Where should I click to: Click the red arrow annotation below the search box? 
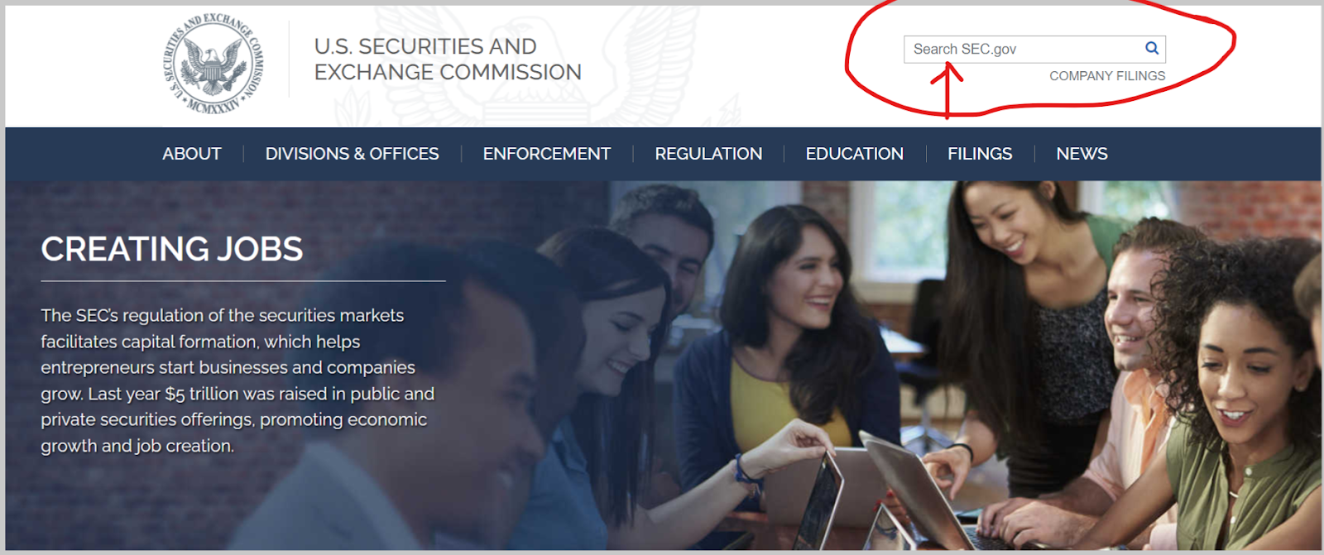point(947,91)
